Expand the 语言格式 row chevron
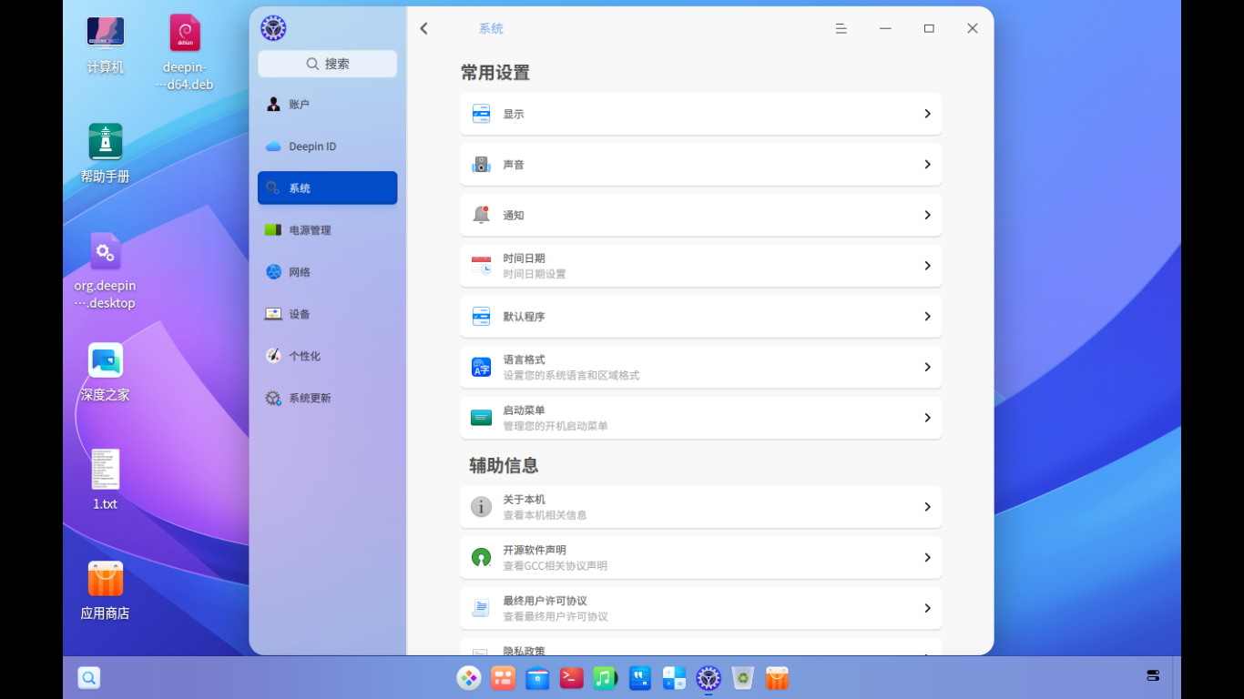This screenshot has width=1244, height=699. 927,367
